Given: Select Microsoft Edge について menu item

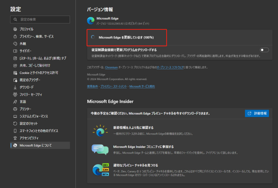Looking at the screenshot, I should click(40, 146).
